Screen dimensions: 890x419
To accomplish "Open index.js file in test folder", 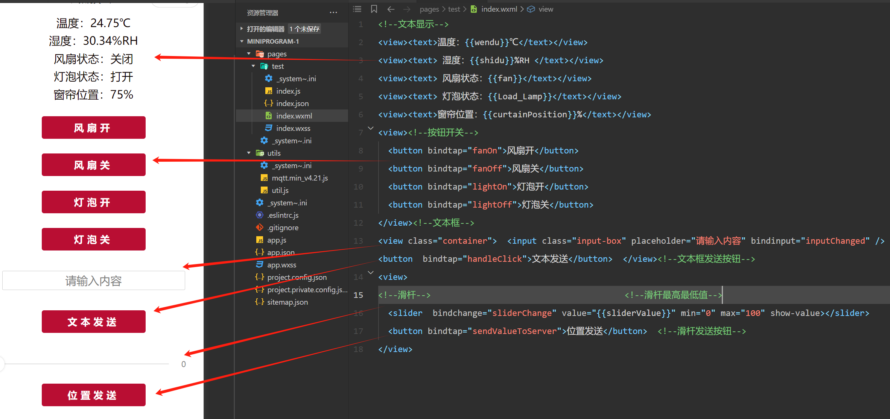I will click(288, 91).
